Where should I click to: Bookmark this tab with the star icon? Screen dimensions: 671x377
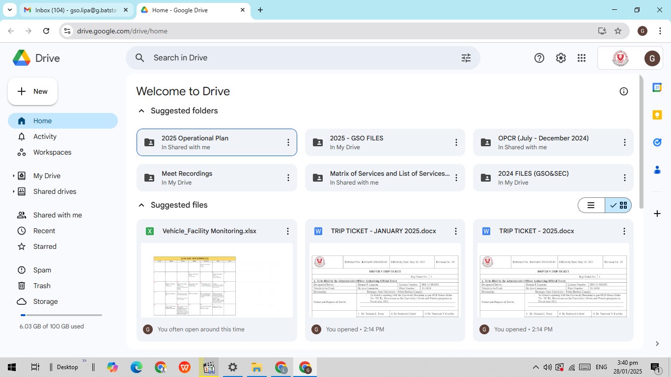coord(618,31)
